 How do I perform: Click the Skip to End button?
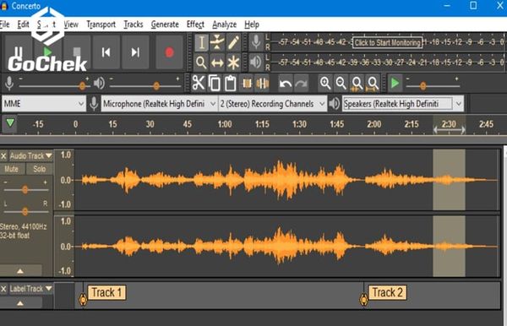(x=135, y=52)
